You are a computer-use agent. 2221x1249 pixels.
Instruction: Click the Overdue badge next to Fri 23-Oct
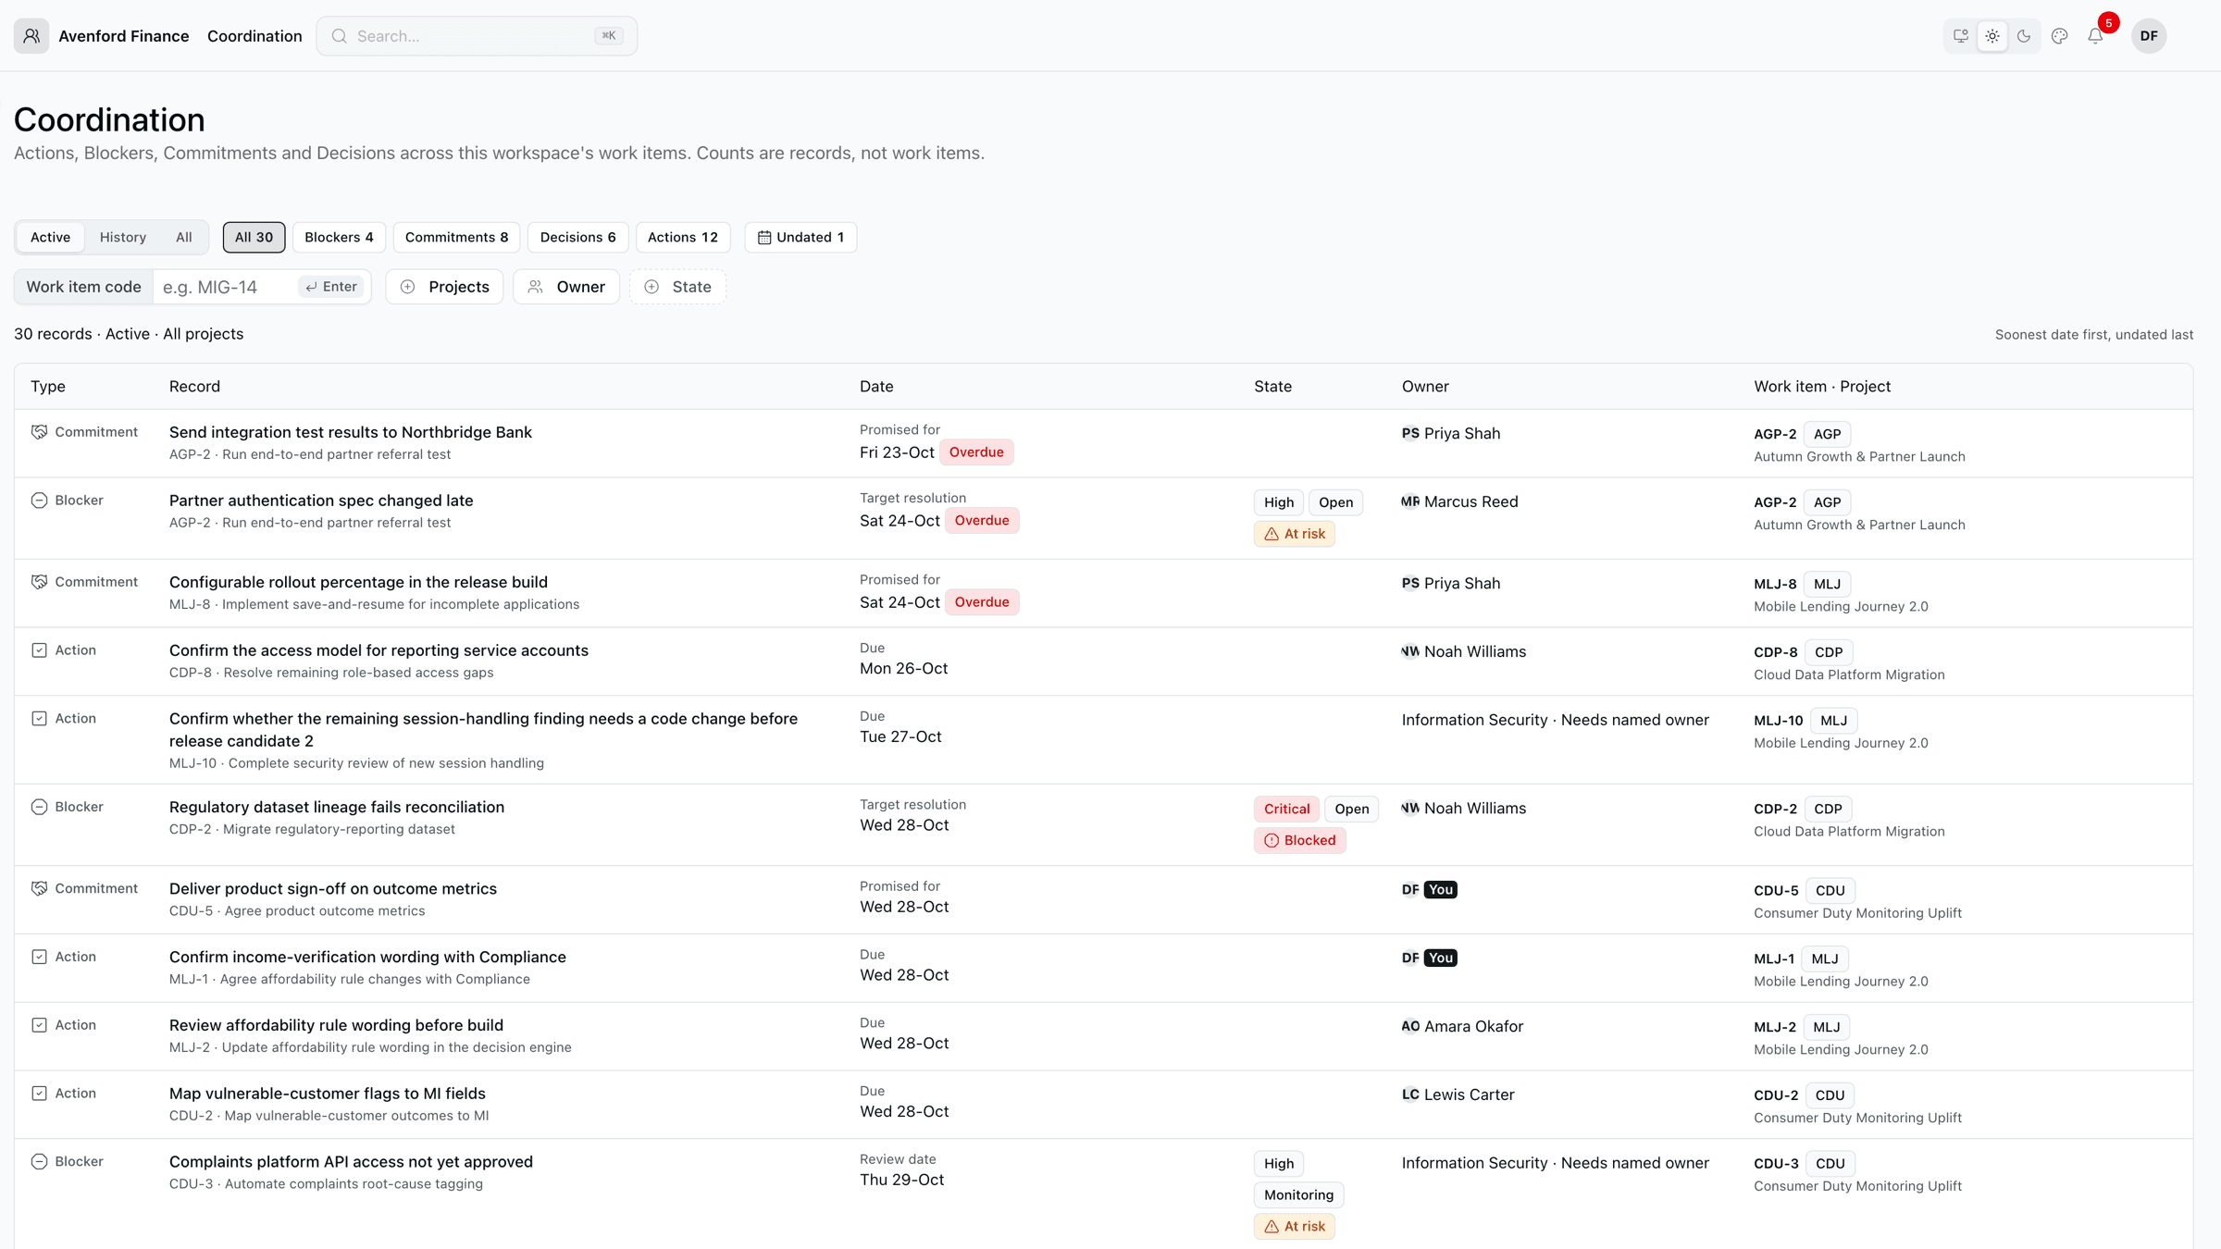coord(976,452)
